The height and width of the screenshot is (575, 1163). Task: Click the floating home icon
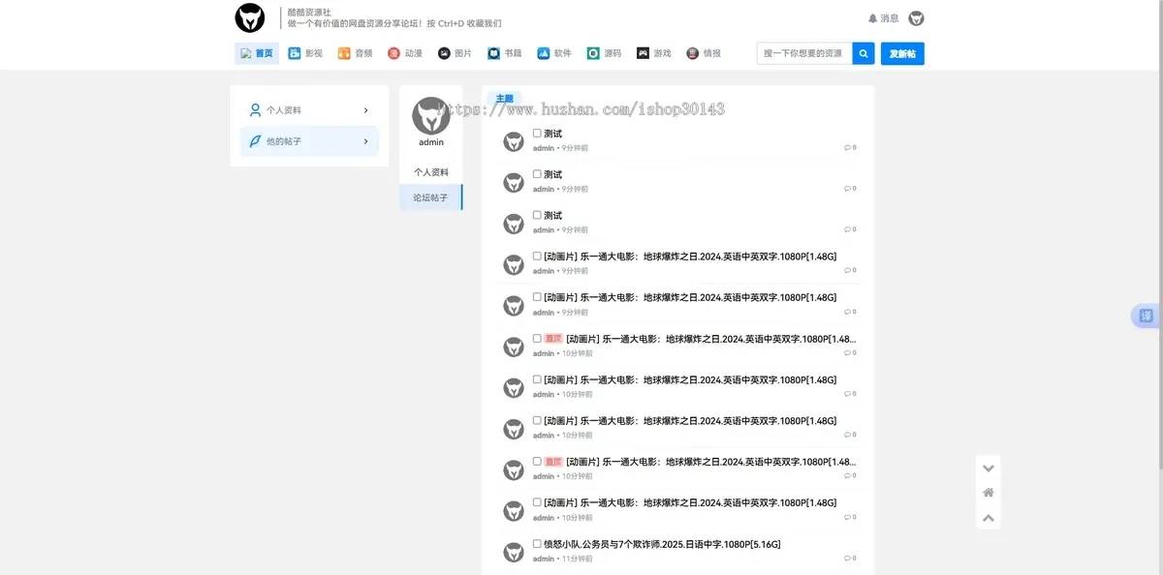tap(989, 493)
